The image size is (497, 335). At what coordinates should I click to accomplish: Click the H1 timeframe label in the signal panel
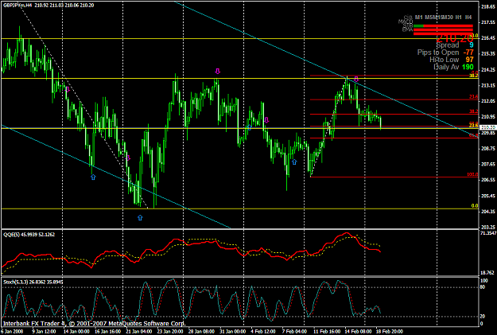(458, 18)
